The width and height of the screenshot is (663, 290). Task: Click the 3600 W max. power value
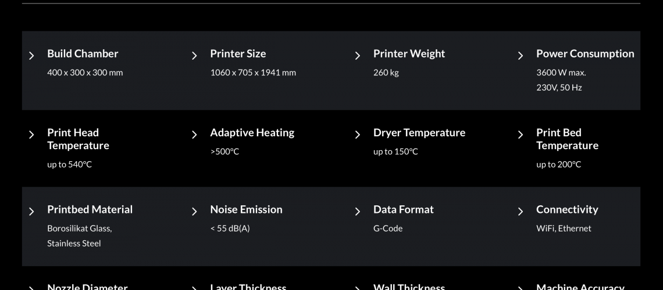click(561, 72)
